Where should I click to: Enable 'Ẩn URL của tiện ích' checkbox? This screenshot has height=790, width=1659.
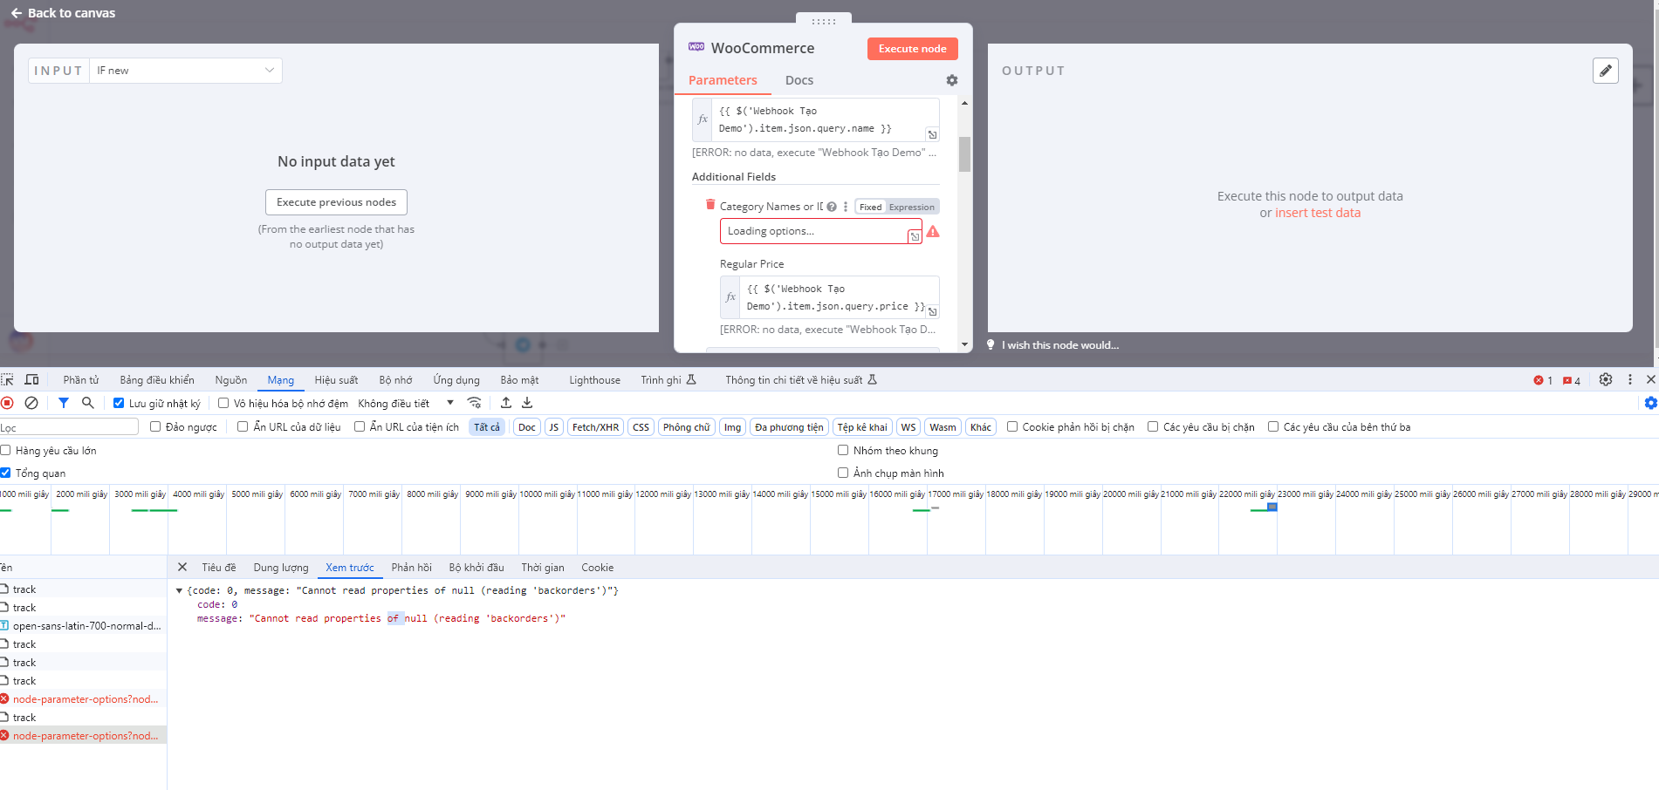pyautogui.click(x=360, y=426)
